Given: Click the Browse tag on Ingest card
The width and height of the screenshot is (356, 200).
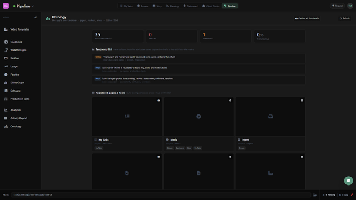Looking at the screenshot, I should point(241,148).
